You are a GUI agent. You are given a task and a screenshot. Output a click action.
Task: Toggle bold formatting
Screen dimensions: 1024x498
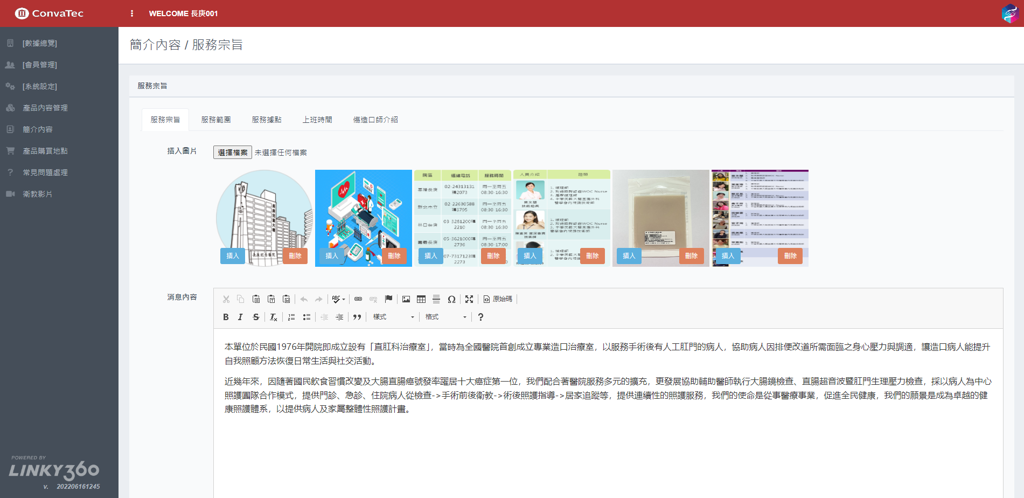[226, 317]
